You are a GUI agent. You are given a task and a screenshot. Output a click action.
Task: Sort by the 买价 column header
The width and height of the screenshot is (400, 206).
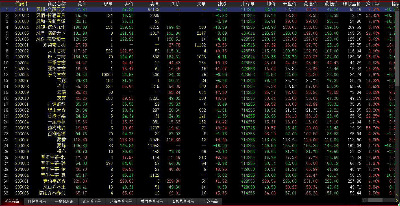click(175, 4)
